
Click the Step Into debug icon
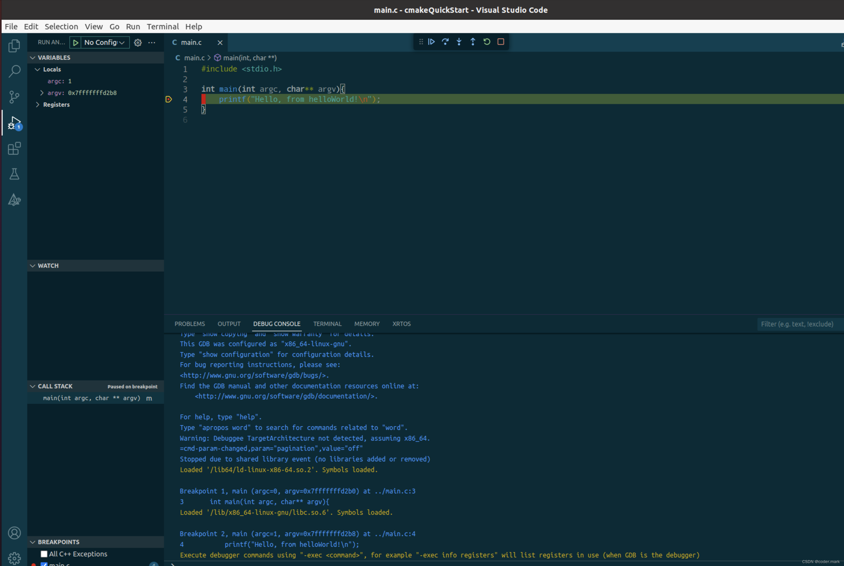click(x=459, y=42)
